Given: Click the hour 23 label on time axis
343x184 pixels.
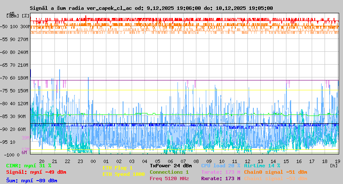Looking at the screenshot, I should click(80, 161).
